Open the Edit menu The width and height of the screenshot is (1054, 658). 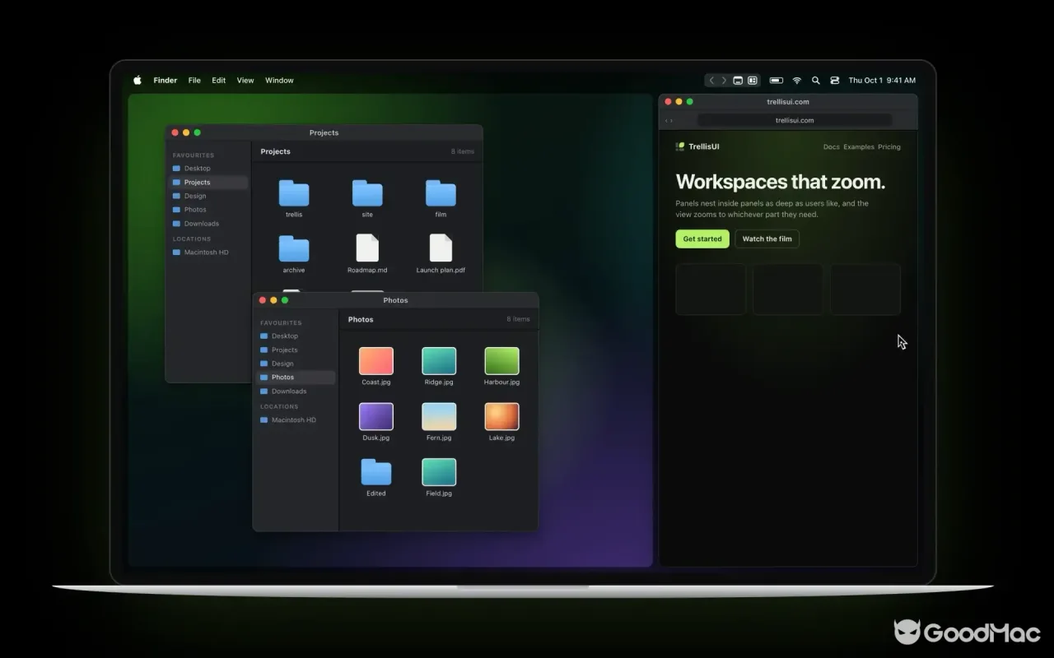218,81
